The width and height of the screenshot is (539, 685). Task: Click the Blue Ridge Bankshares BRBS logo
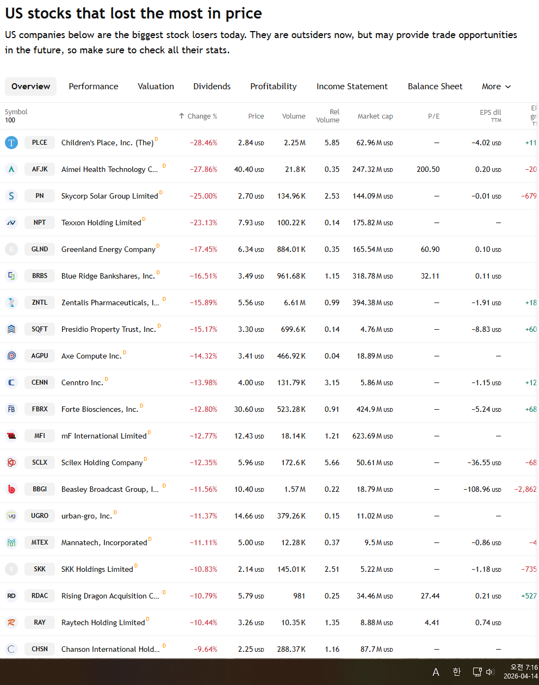coord(11,276)
